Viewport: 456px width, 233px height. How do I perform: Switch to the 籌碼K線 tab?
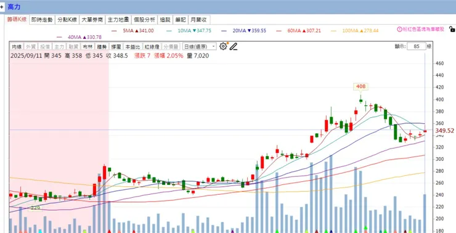click(17, 20)
